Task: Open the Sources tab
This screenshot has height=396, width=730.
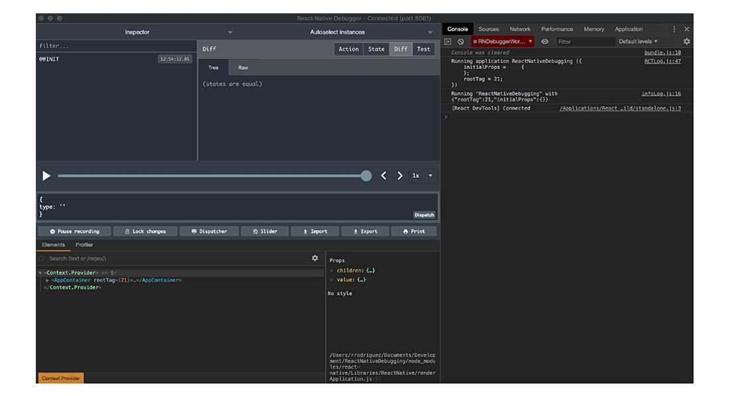Action: 488,29
